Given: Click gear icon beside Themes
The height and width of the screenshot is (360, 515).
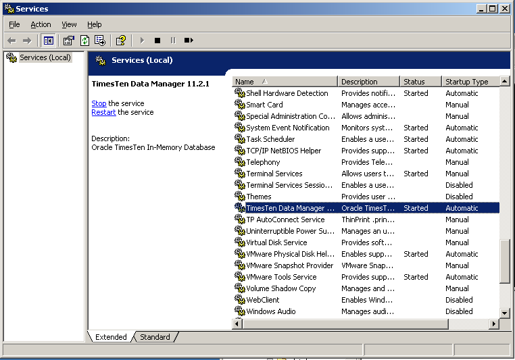Looking at the screenshot, I should click(x=240, y=197).
